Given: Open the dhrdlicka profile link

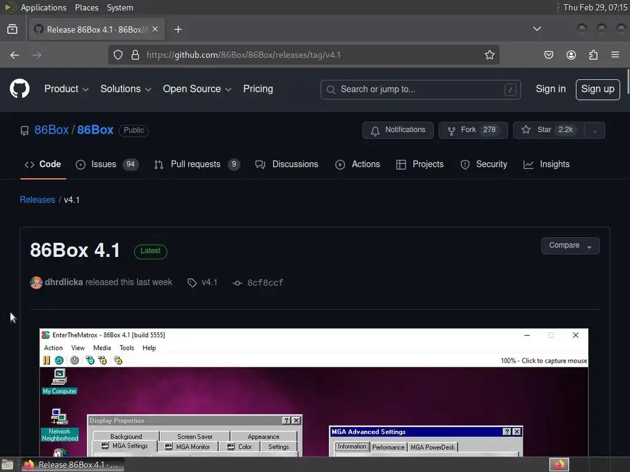Looking at the screenshot, I should [64, 282].
